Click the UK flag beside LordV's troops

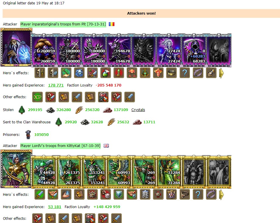[x=106, y=146]
